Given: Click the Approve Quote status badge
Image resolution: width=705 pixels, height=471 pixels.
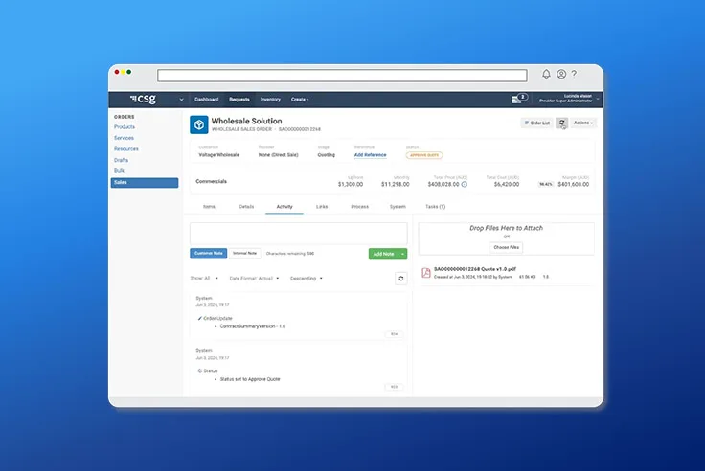Looking at the screenshot, I should (x=424, y=155).
